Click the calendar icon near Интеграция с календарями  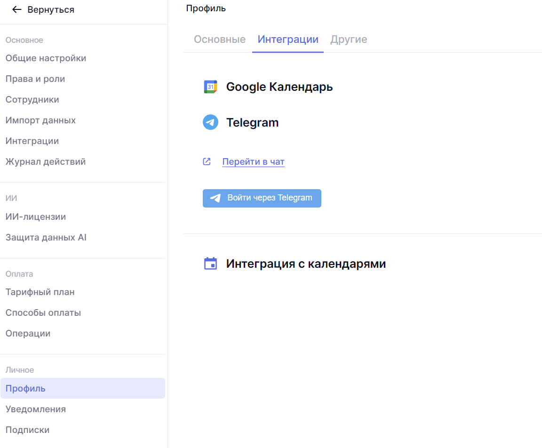210,264
